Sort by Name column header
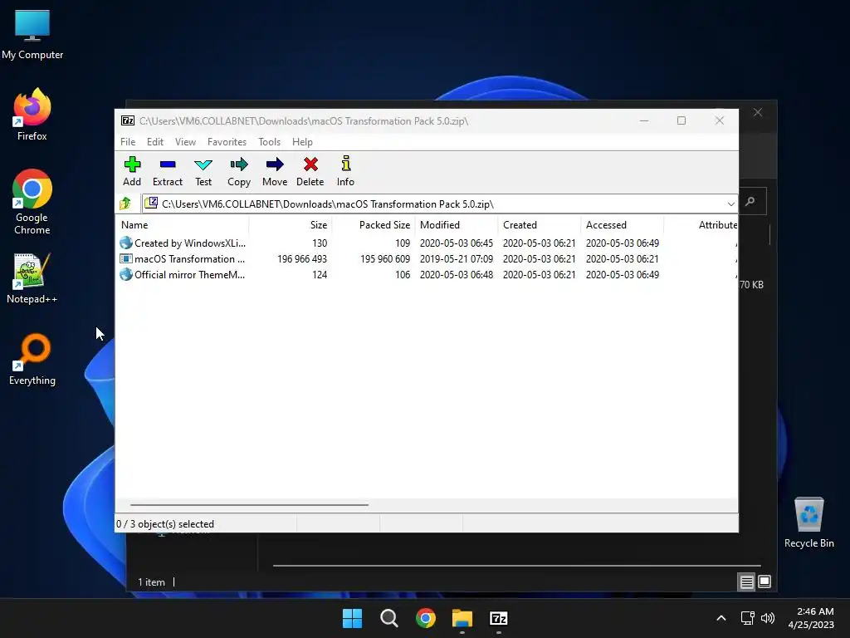Screen dimensions: 850x638 click(x=182, y=224)
